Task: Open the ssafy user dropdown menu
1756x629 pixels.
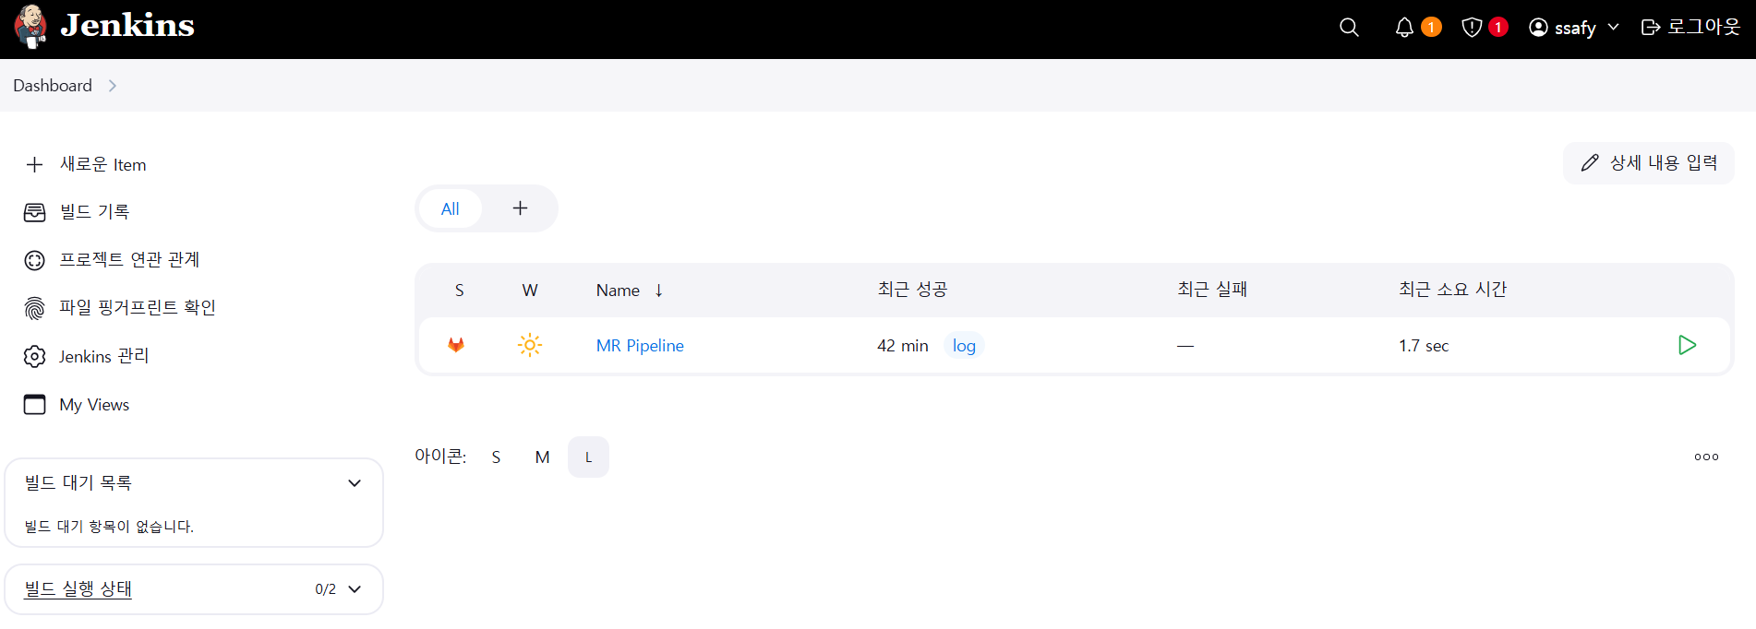Action: (1575, 28)
